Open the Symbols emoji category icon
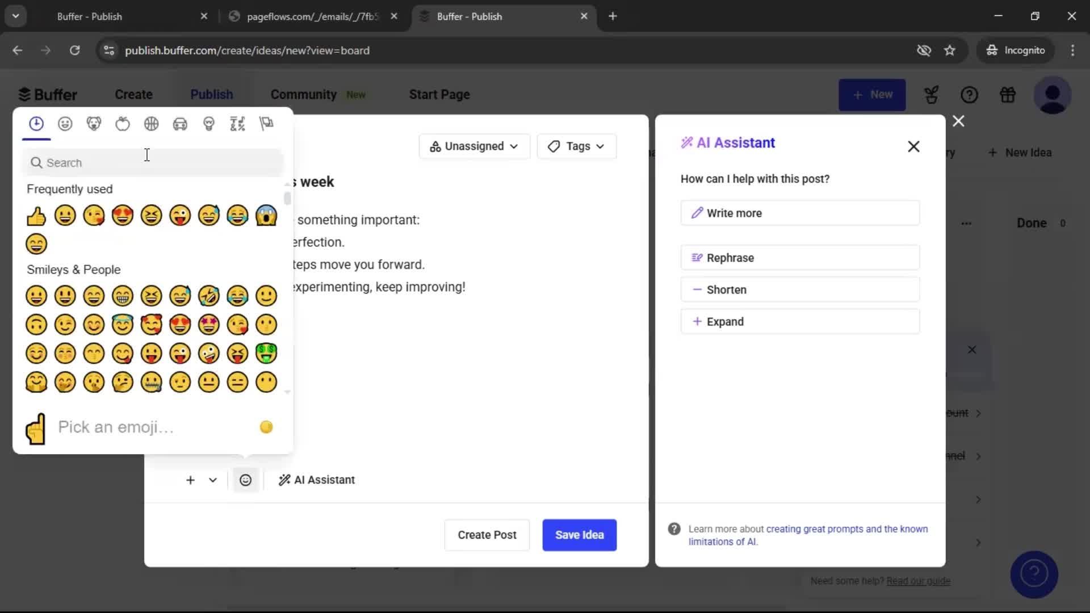The height and width of the screenshot is (613, 1090). click(237, 124)
